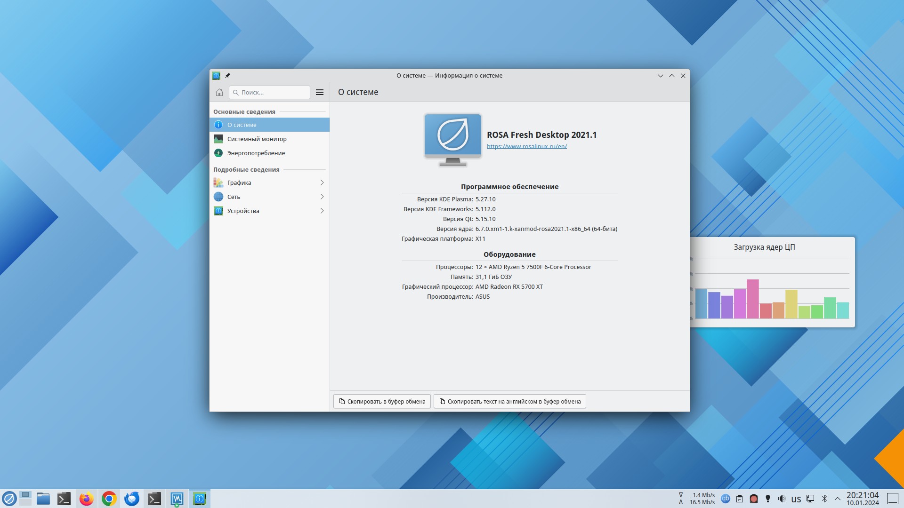Open the volume control in the system tray
Viewport: 904px width, 508px height.
click(x=782, y=499)
